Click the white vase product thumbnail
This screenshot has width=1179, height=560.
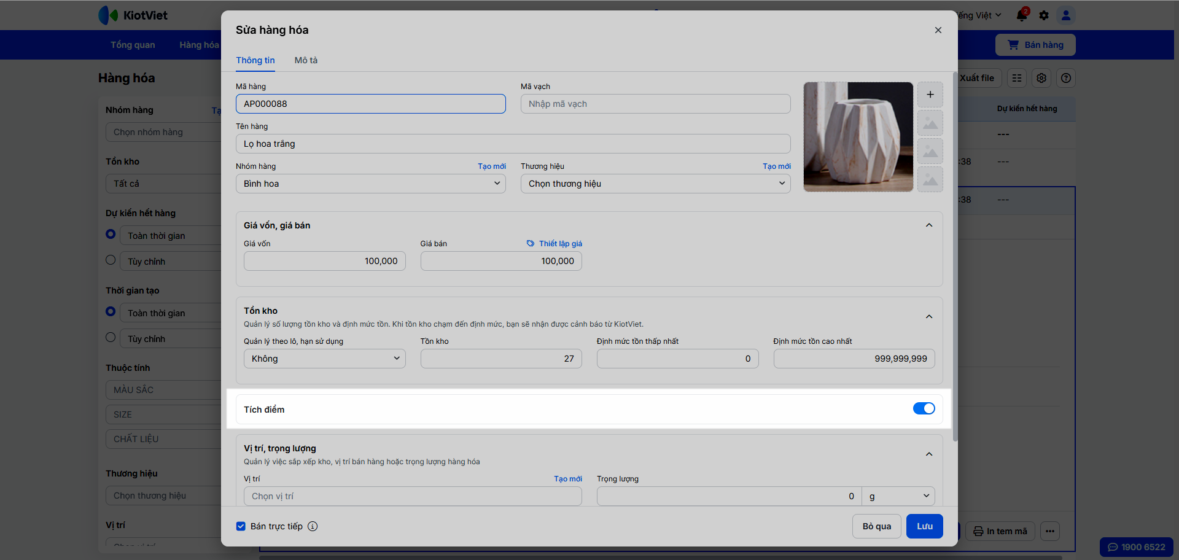pos(858,137)
